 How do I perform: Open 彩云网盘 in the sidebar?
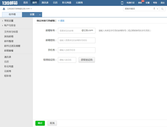tap(9, 67)
